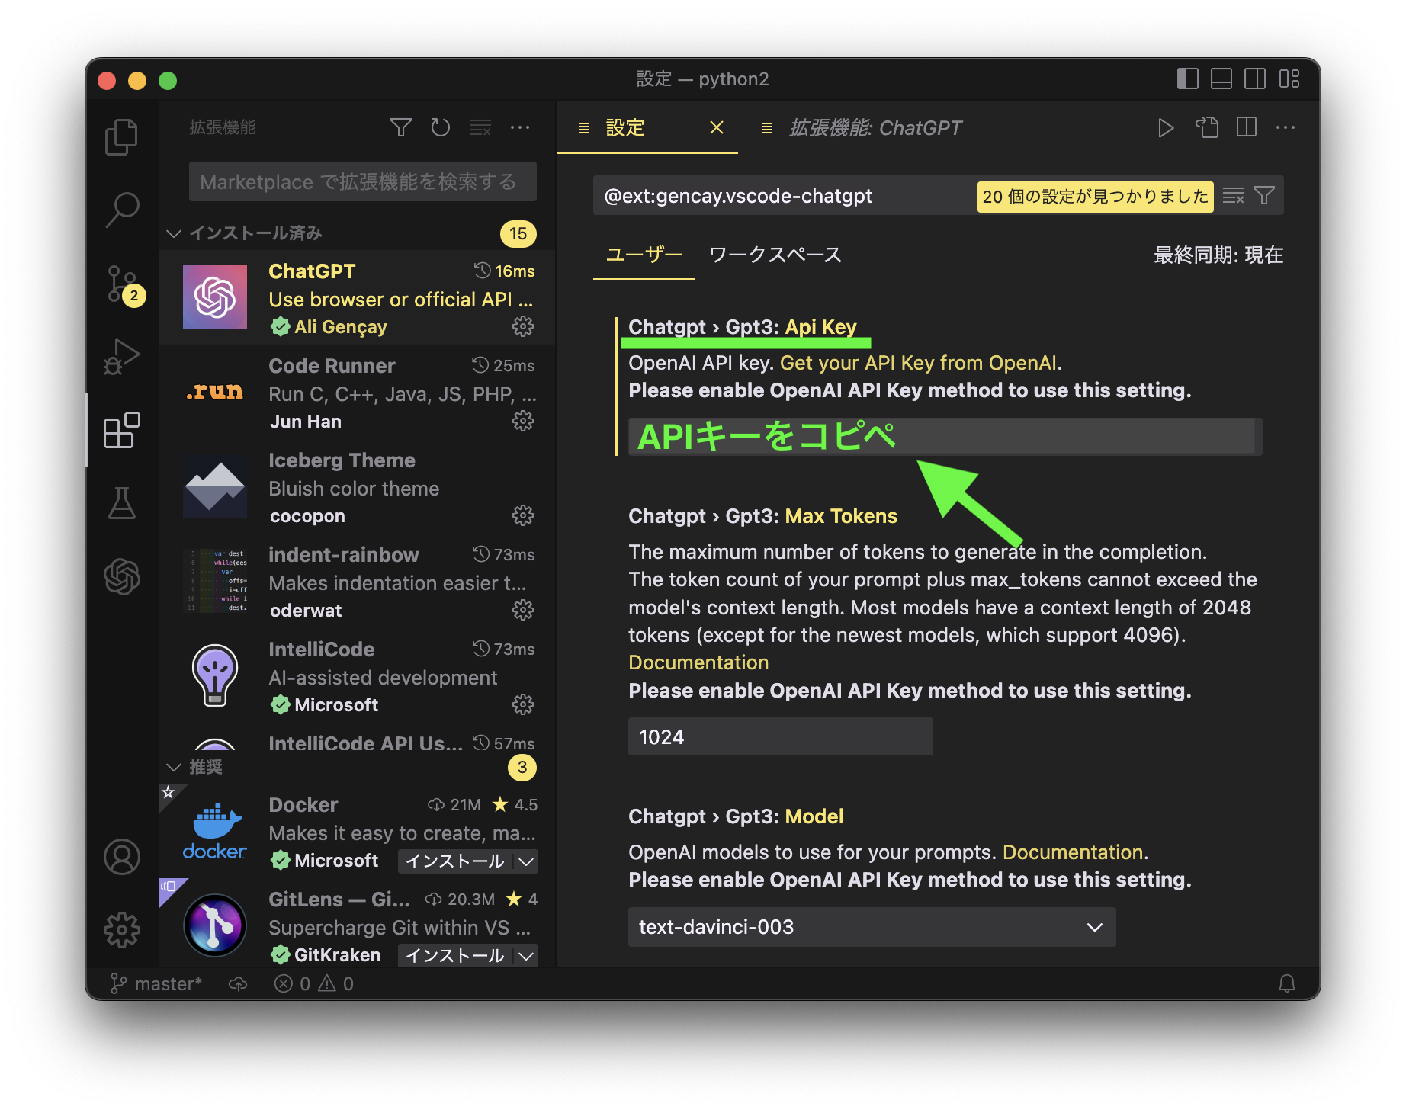The image size is (1406, 1113).
Task: Open the Manage gear in the activity bar
Action: pyautogui.click(x=121, y=930)
